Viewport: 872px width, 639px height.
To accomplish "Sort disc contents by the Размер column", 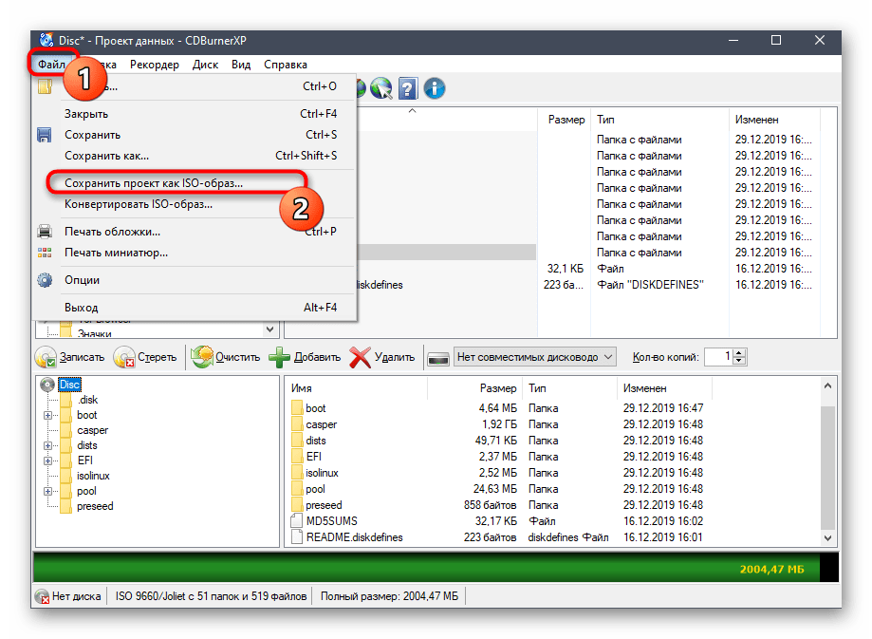I will [498, 388].
